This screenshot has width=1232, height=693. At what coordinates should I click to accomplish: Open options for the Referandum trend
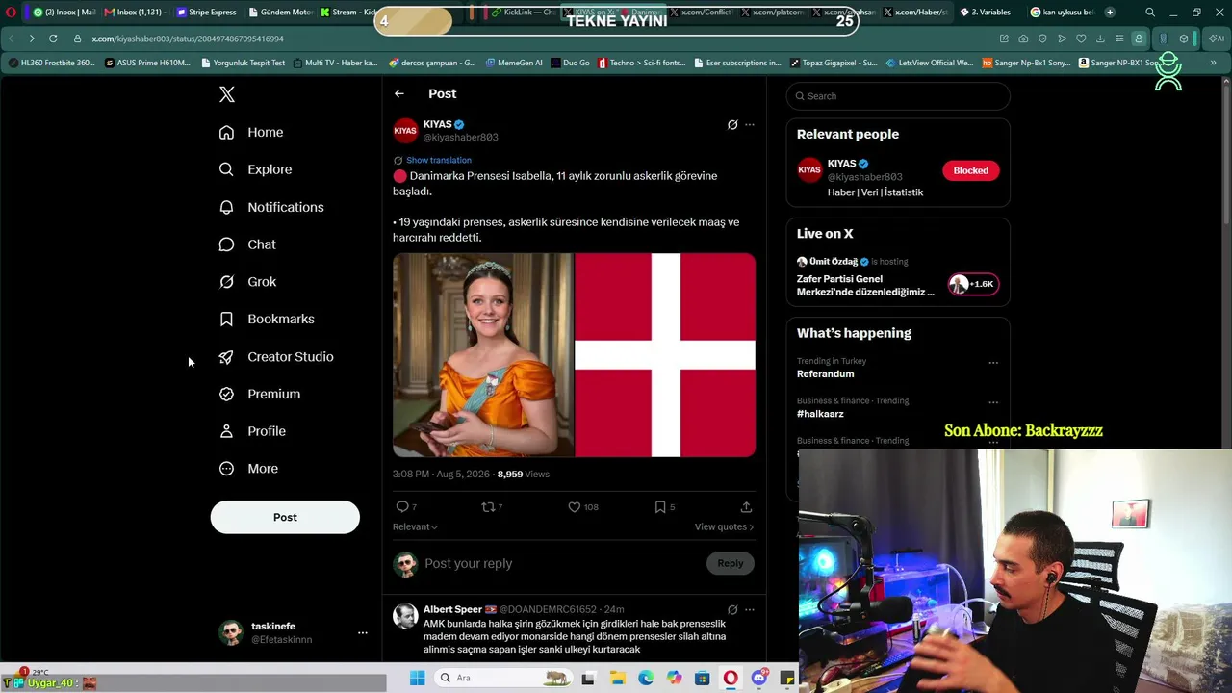pos(993,363)
